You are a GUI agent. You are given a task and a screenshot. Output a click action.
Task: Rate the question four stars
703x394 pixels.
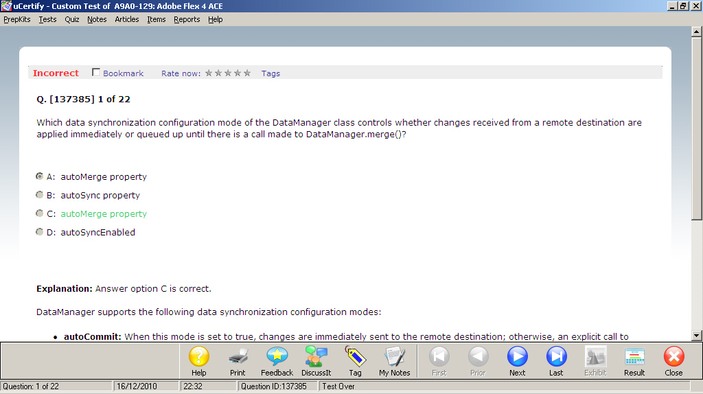pos(238,73)
